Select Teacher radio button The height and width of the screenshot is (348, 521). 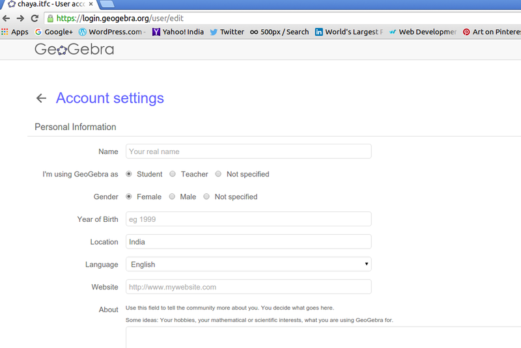(x=173, y=174)
